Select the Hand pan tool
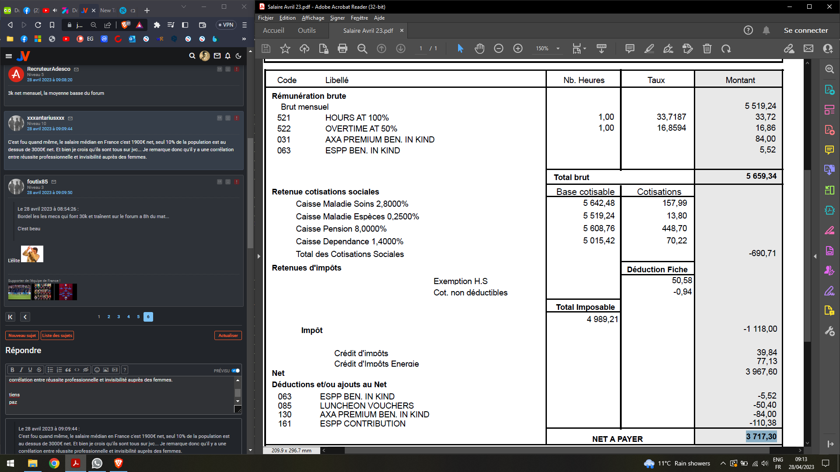This screenshot has height=472, width=840. point(479,49)
